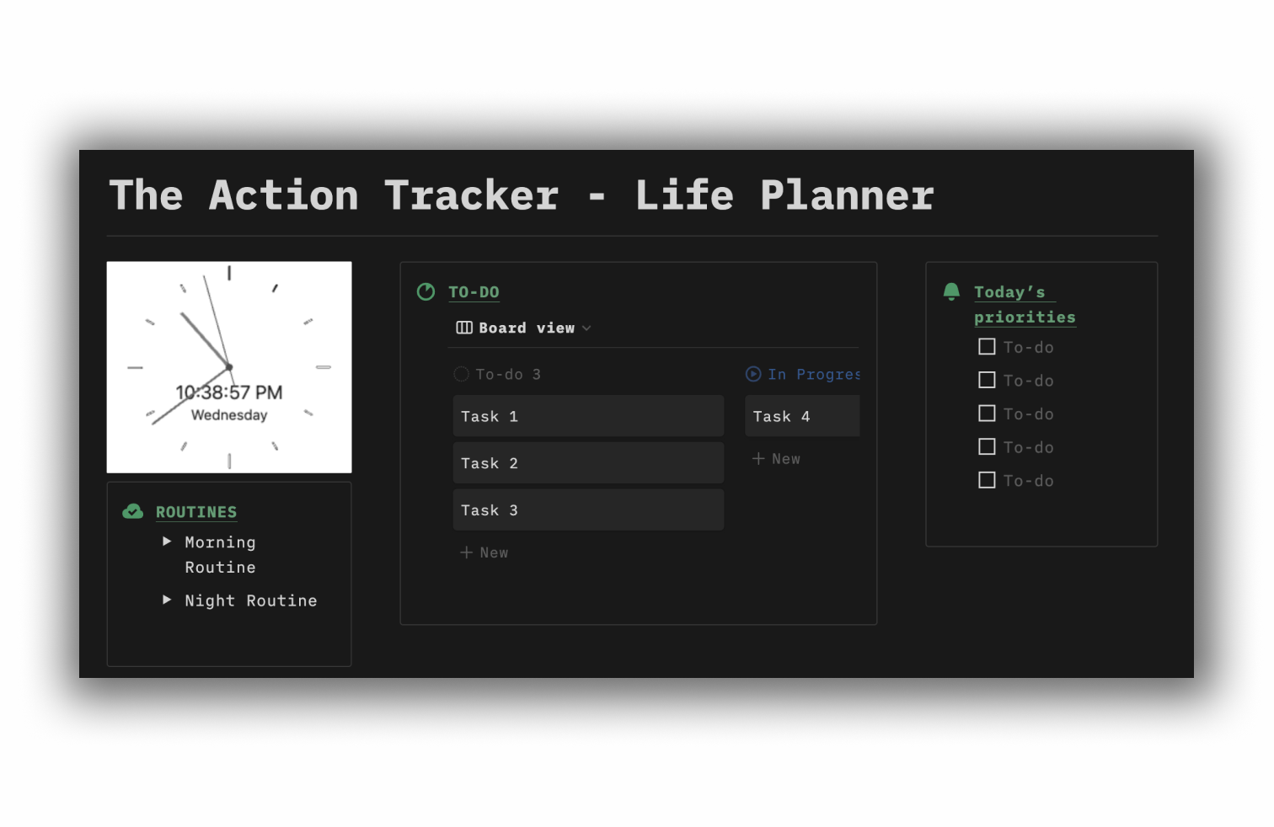
Task: Open the Task 2 card
Action: (588, 463)
